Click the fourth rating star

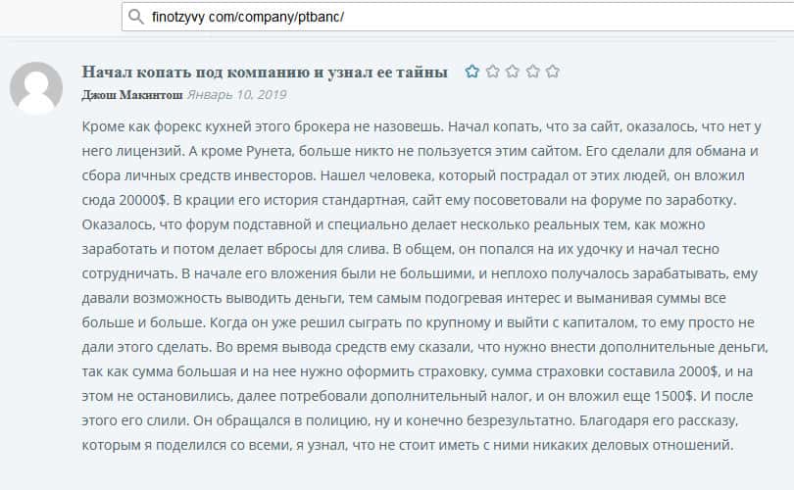[532, 72]
